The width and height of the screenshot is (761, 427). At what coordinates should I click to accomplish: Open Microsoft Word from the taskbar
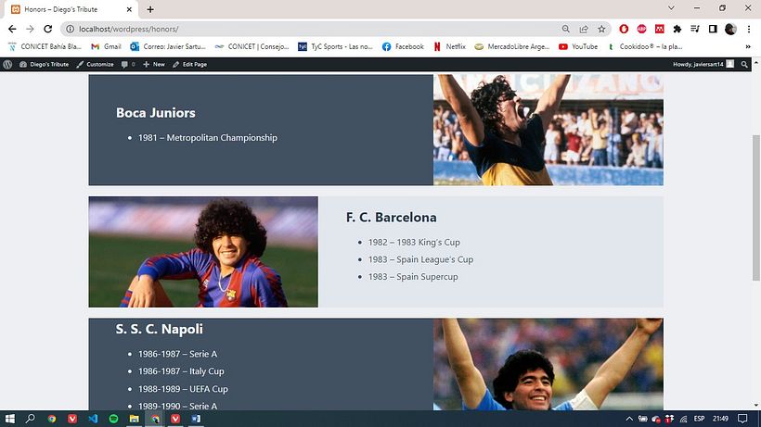(x=196, y=419)
